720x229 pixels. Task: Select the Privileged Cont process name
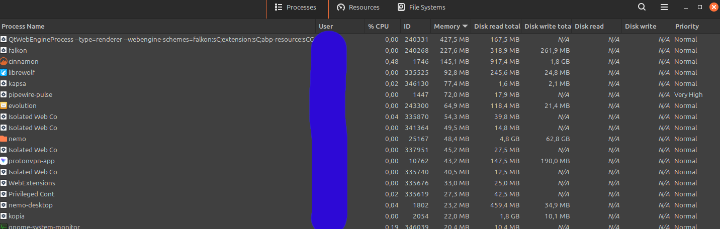pyautogui.click(x=31, y=194)
